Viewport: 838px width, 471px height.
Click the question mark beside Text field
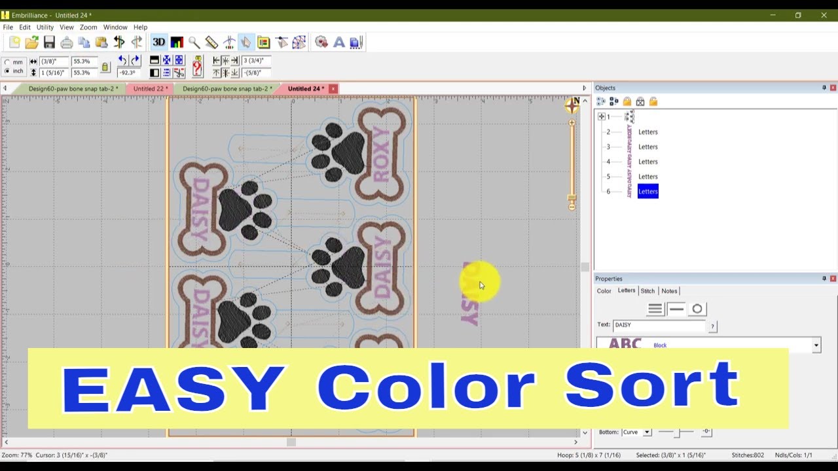click(x=712, y=326)
